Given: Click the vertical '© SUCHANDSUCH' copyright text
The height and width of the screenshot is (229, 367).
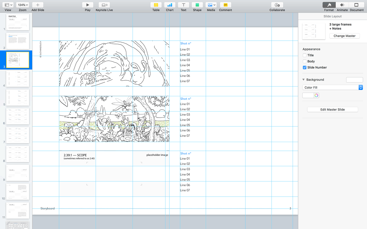Looking at the screenshot, I should 40,49.
